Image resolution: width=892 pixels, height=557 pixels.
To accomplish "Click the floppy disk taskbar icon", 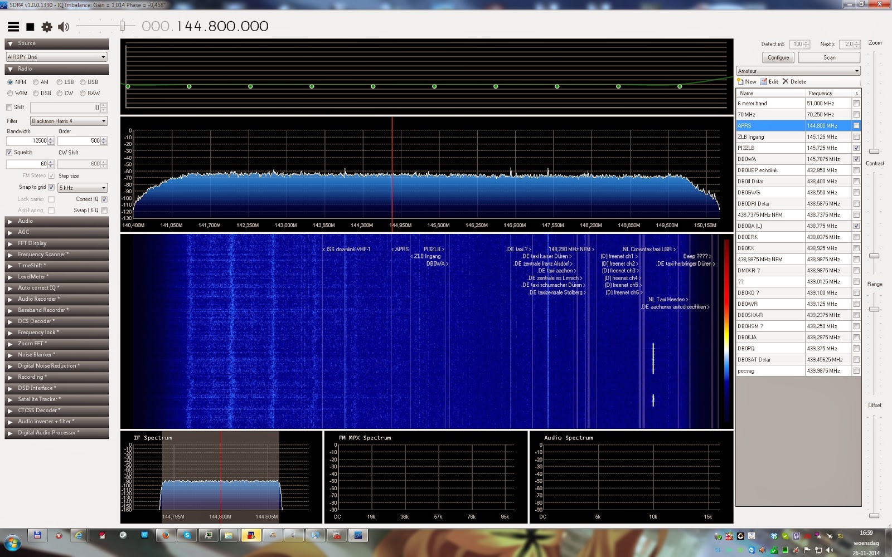I will click(37, 536).
